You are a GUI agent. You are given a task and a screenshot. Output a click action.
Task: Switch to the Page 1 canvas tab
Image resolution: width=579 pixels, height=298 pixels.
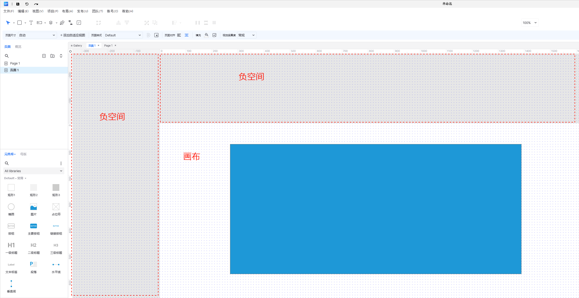tap(108, 46)
